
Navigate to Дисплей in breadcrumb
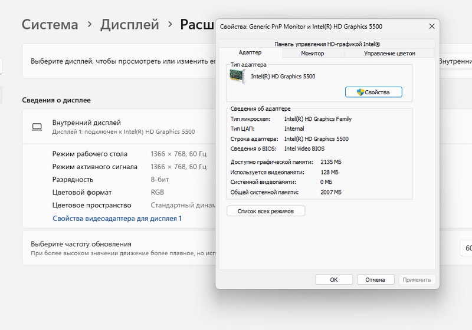click(129, 25)
